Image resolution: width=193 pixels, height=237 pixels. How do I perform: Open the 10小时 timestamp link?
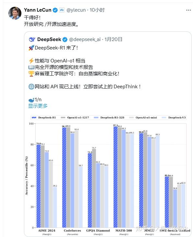point(97,10)
